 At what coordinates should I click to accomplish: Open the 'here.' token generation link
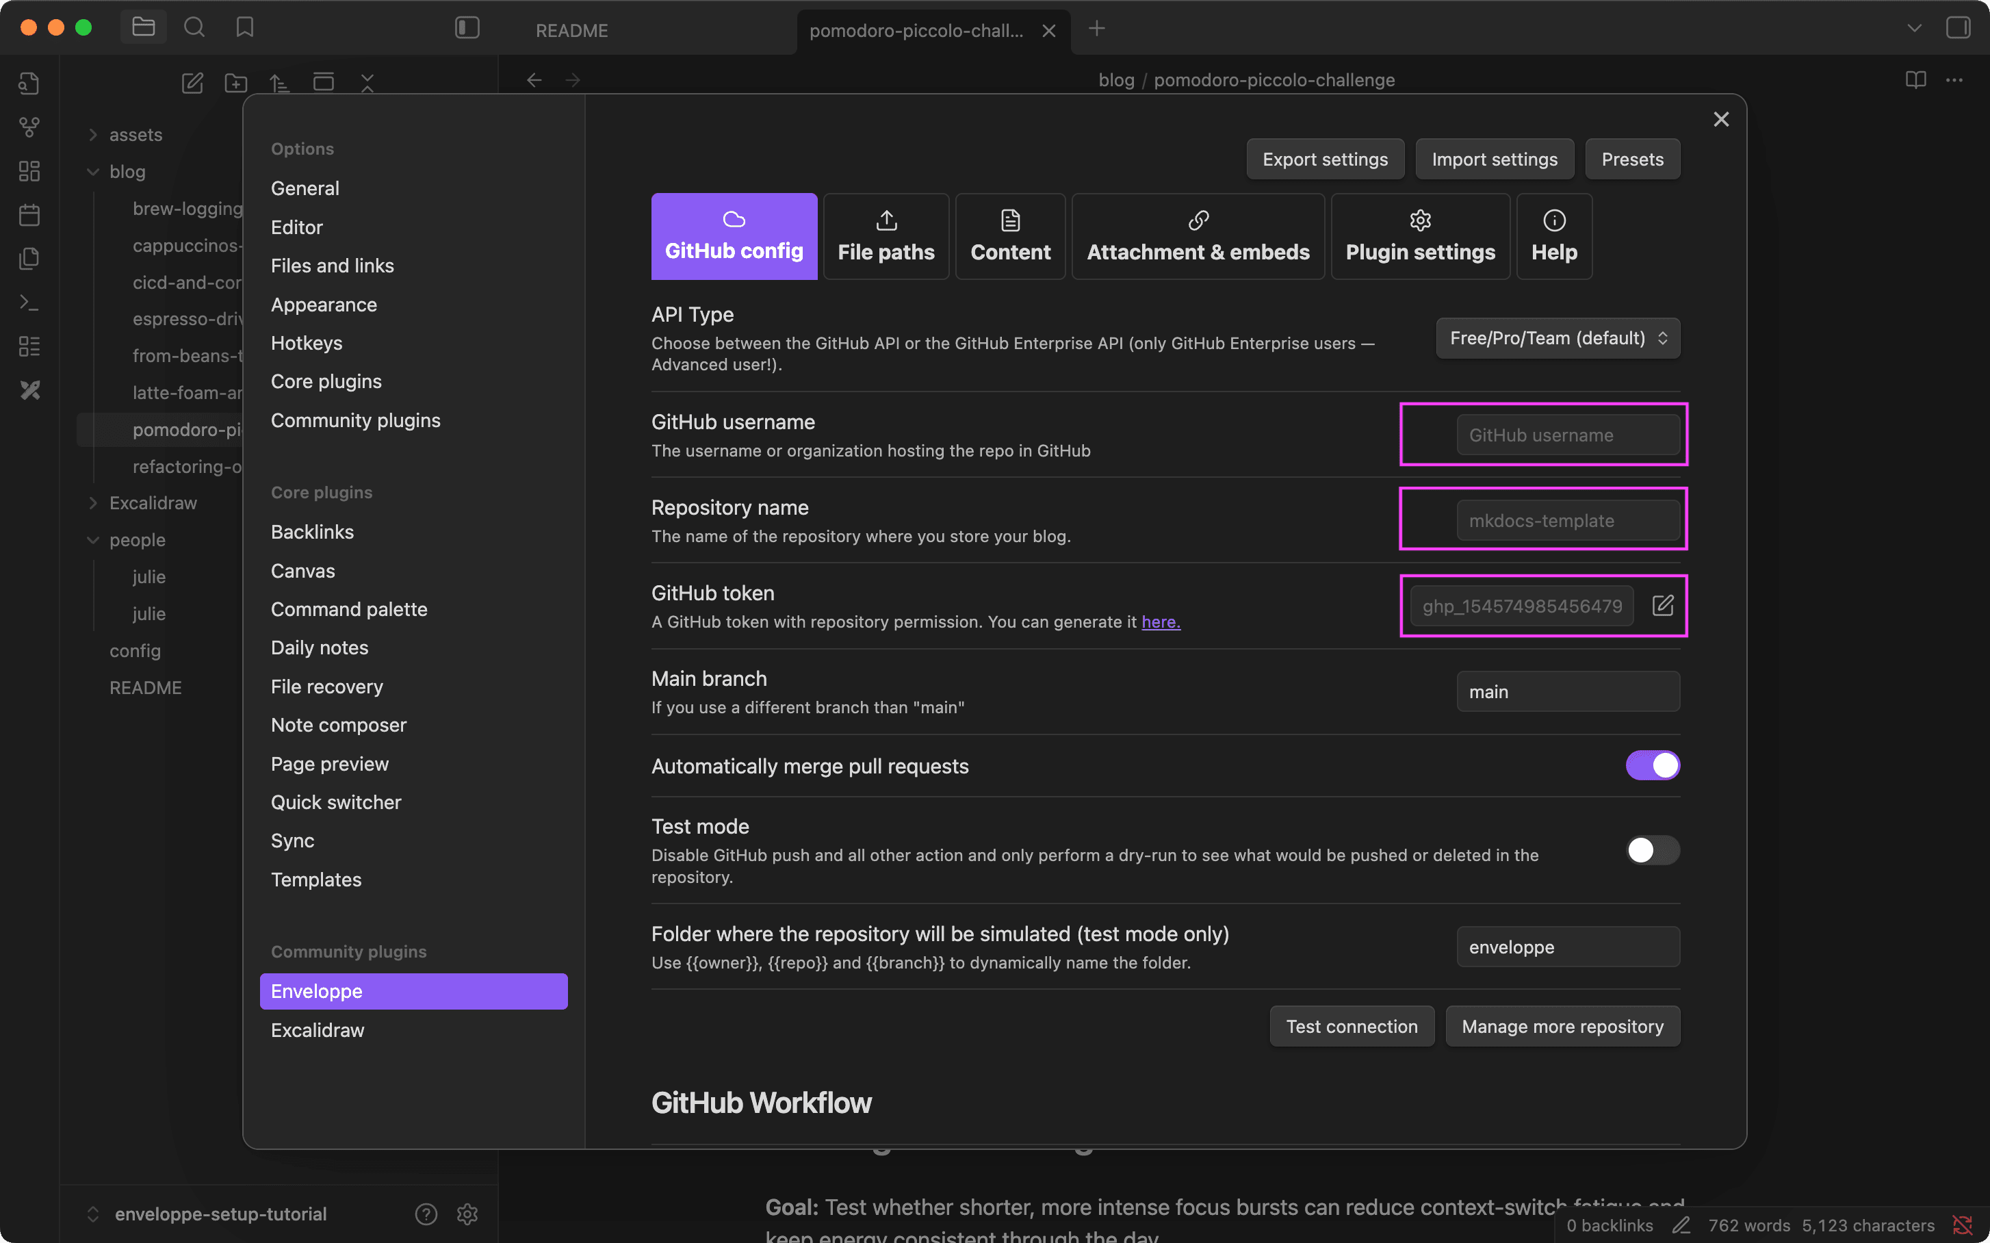coord(1161,622)
